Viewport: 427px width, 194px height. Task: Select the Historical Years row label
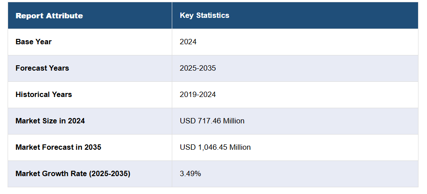point(44,95)
